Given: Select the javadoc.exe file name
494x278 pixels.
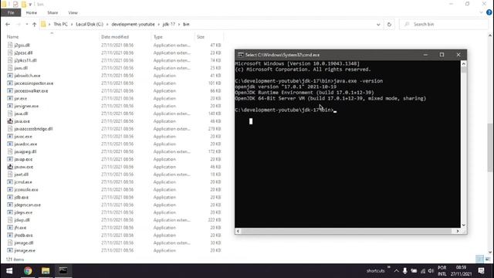Looking at the screenshot, I should point(25,144).
